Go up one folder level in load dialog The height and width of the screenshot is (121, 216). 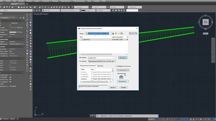click(x=116, y=34)
